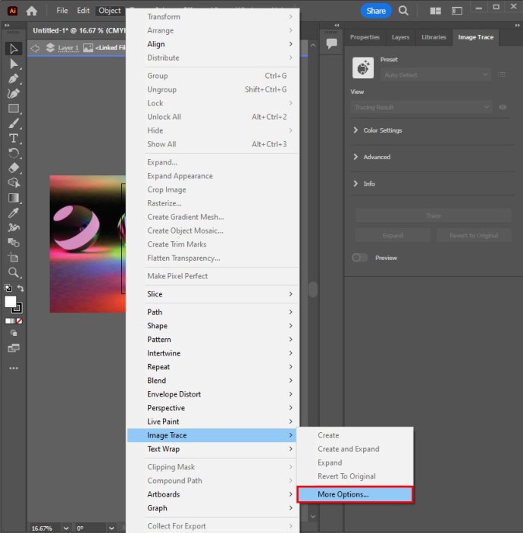Open the Preset Auto Detect dropdown

pos(435,75)
